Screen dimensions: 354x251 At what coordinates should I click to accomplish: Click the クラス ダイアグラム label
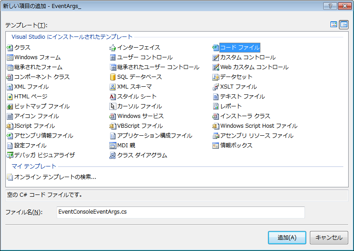click(142, 155)
